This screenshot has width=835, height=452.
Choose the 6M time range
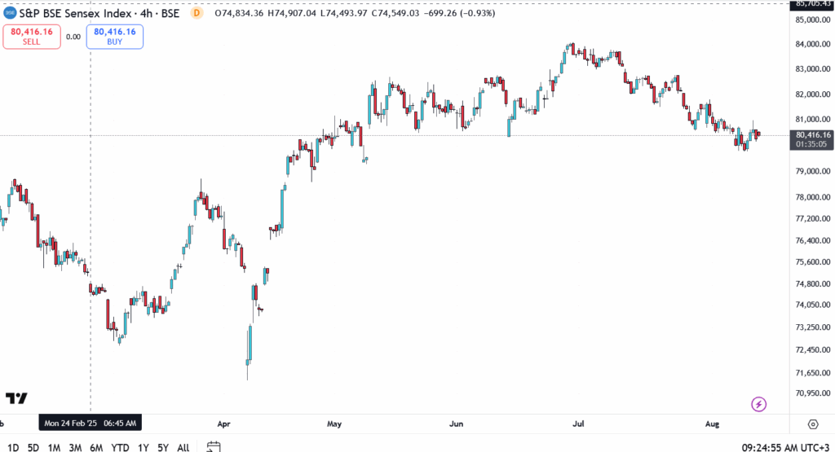[96, 447]
